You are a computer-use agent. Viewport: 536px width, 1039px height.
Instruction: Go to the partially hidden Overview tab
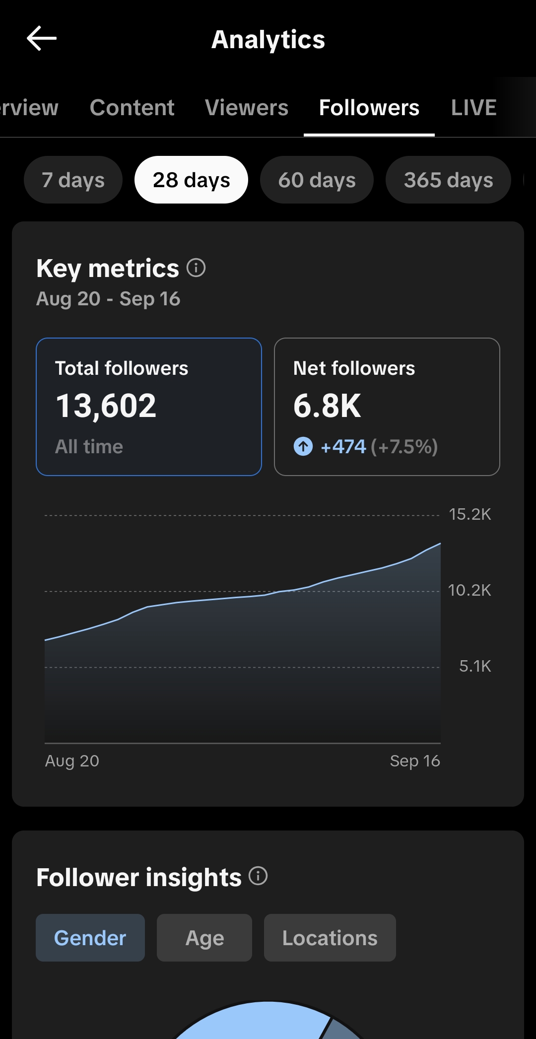click(29, 108)
